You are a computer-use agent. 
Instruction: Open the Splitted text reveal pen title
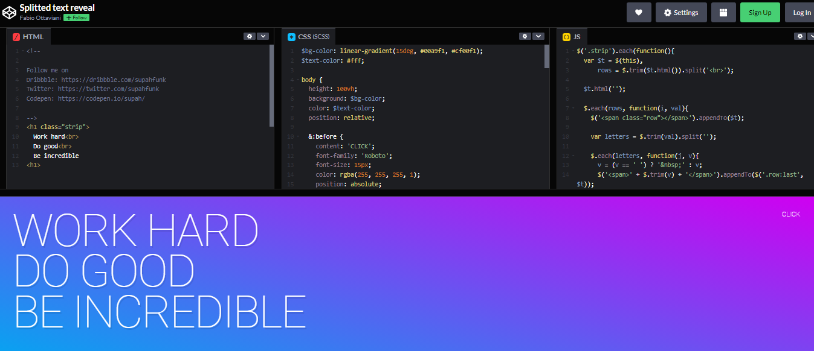coord(56,7)
